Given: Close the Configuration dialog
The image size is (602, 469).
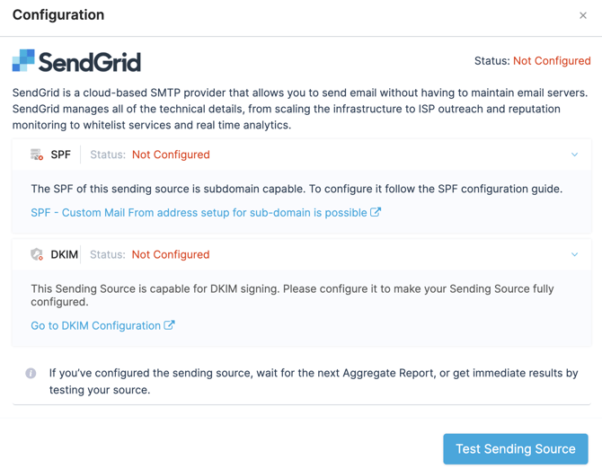Looking at the screenshot, I should point(583,15).
